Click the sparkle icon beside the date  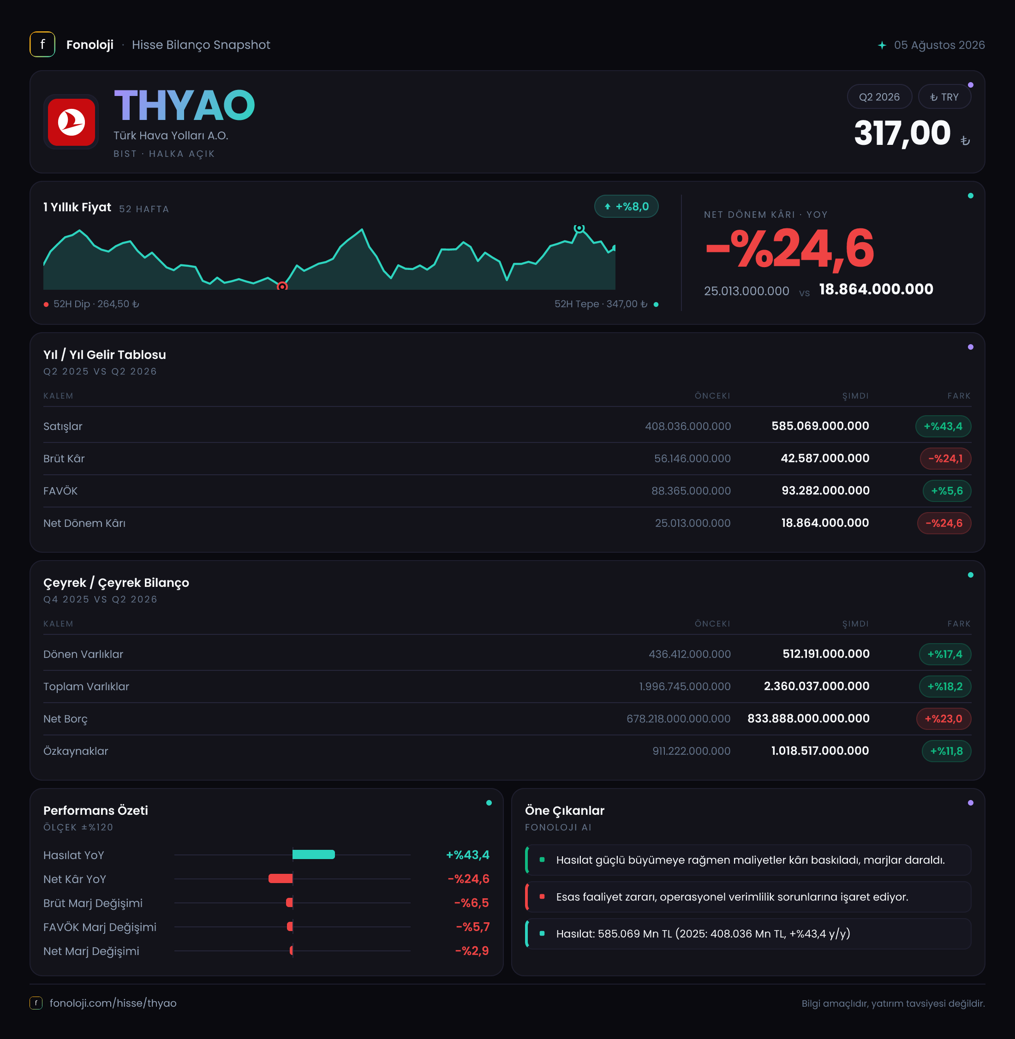882,45
